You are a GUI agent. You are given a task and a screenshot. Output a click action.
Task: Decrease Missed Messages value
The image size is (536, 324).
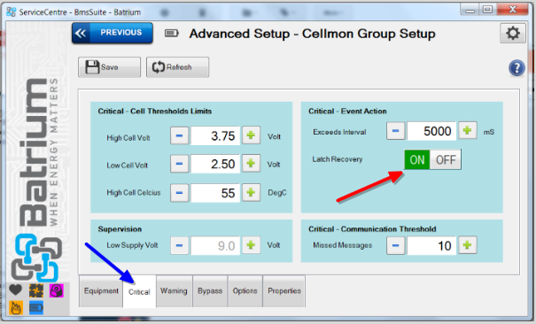click(395, 245)
